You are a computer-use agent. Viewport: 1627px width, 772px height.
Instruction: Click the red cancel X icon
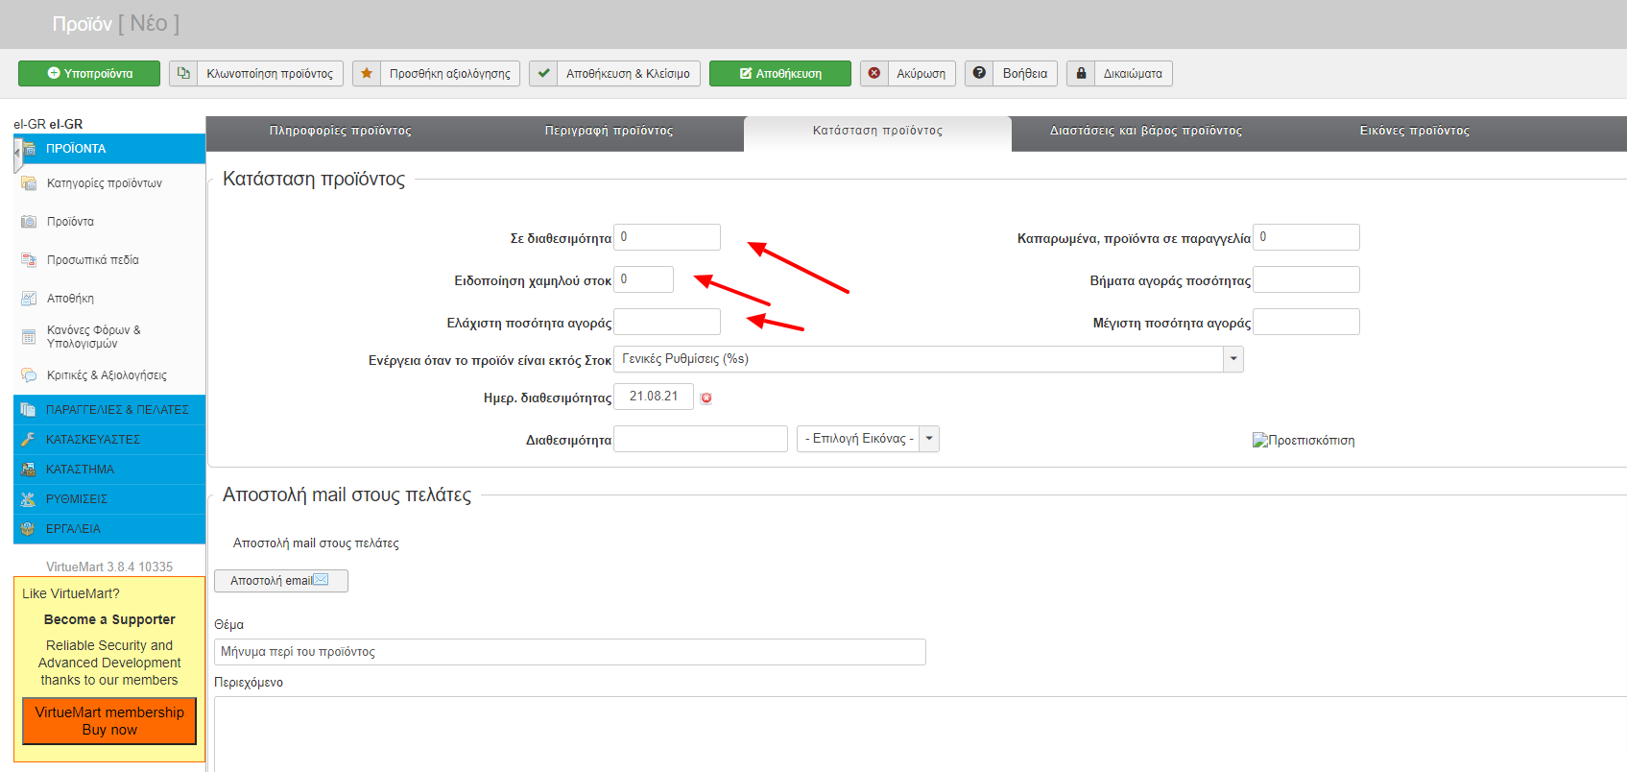pos(874,73)
